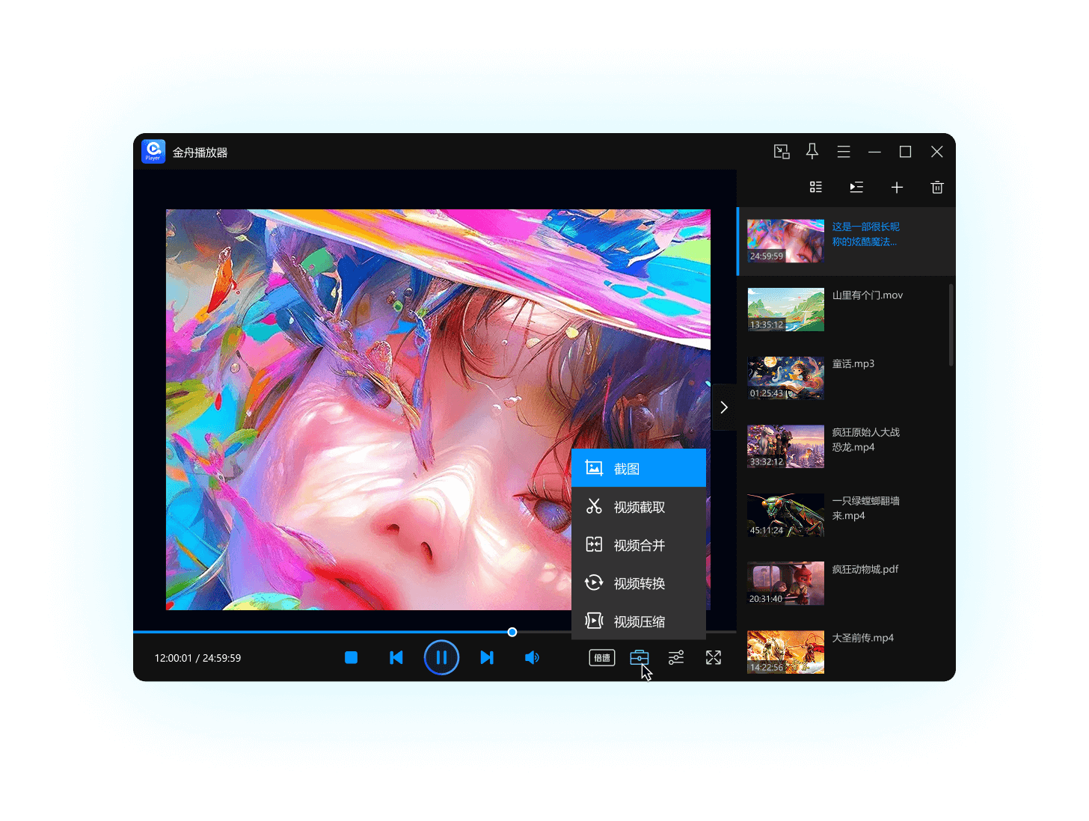The height and width of the screenshot is (821, 1089).
Task: Open 视频转换 video convert option
Action: click(638, 583)
